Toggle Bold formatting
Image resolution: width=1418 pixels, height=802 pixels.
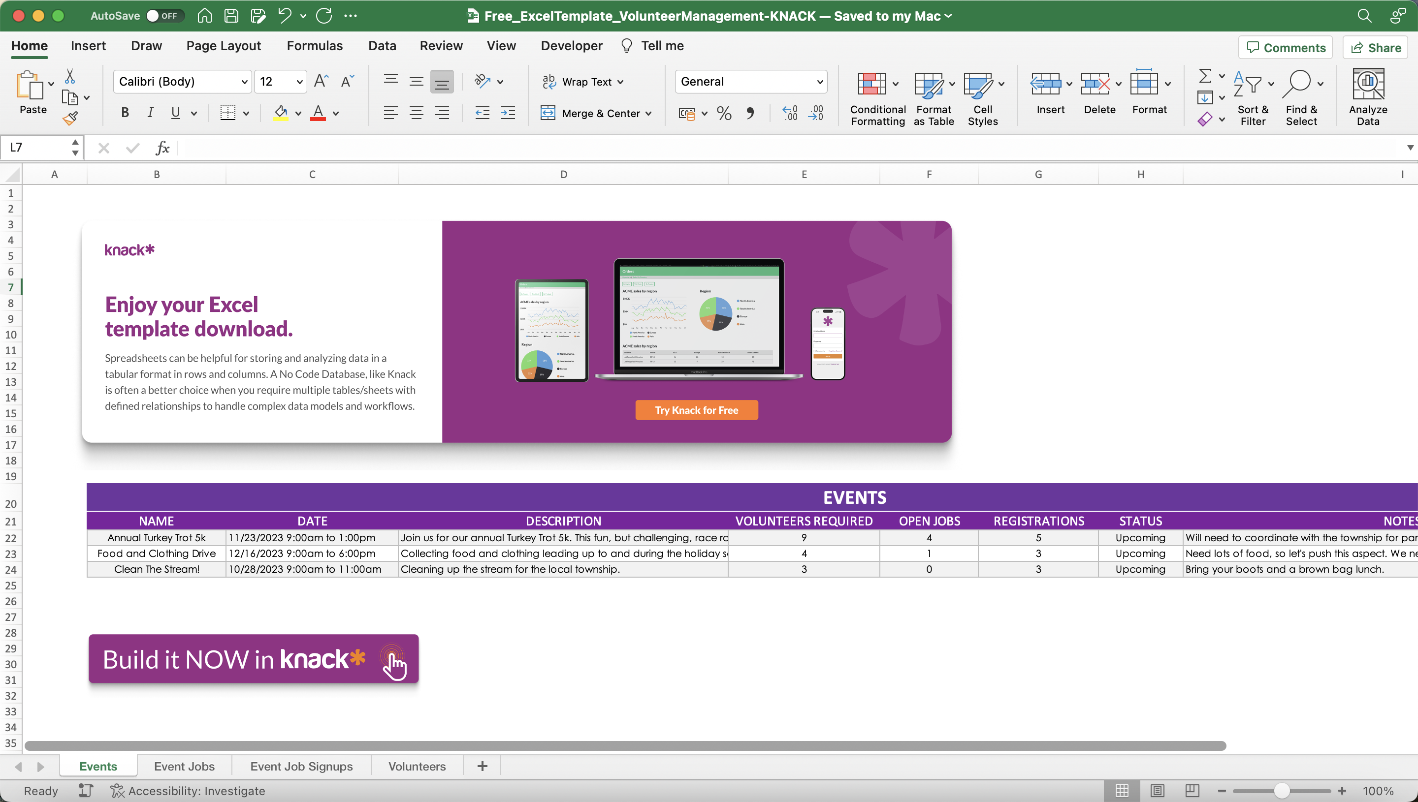(x=125, y=113)
